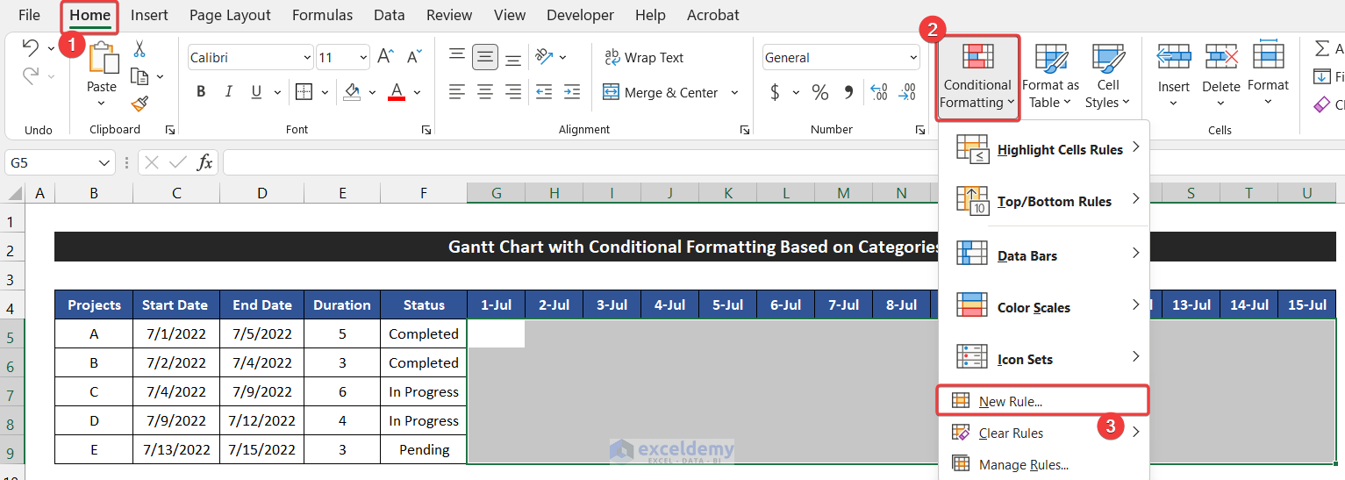Open Format as Table gallery

(1050, 76)
